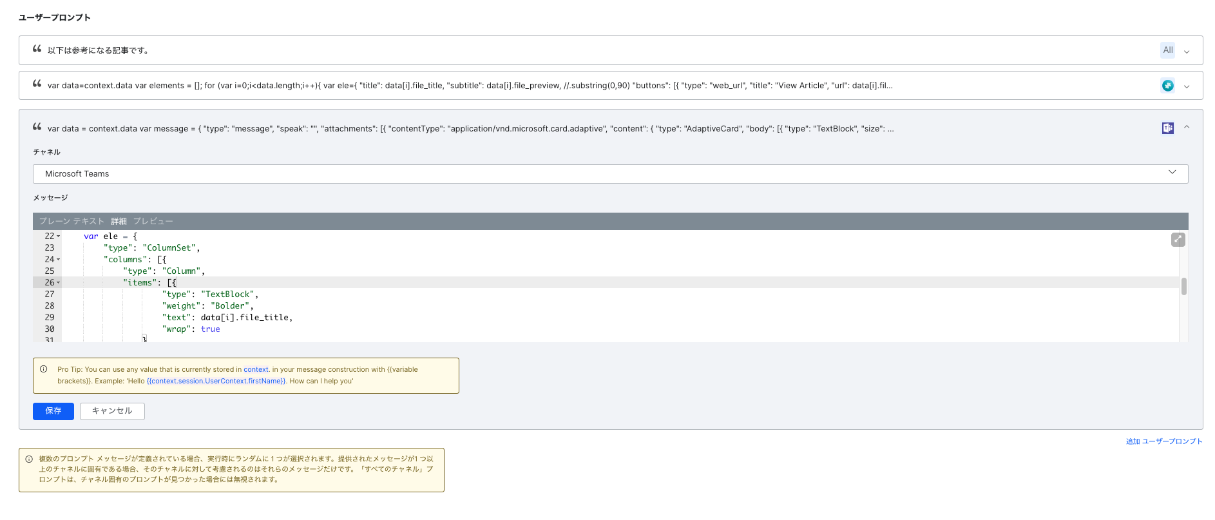Click the quote icon beside 以下は参考になる記事です。
Image resolution: width=1215 pixels, height=520 pixels.
37,49
